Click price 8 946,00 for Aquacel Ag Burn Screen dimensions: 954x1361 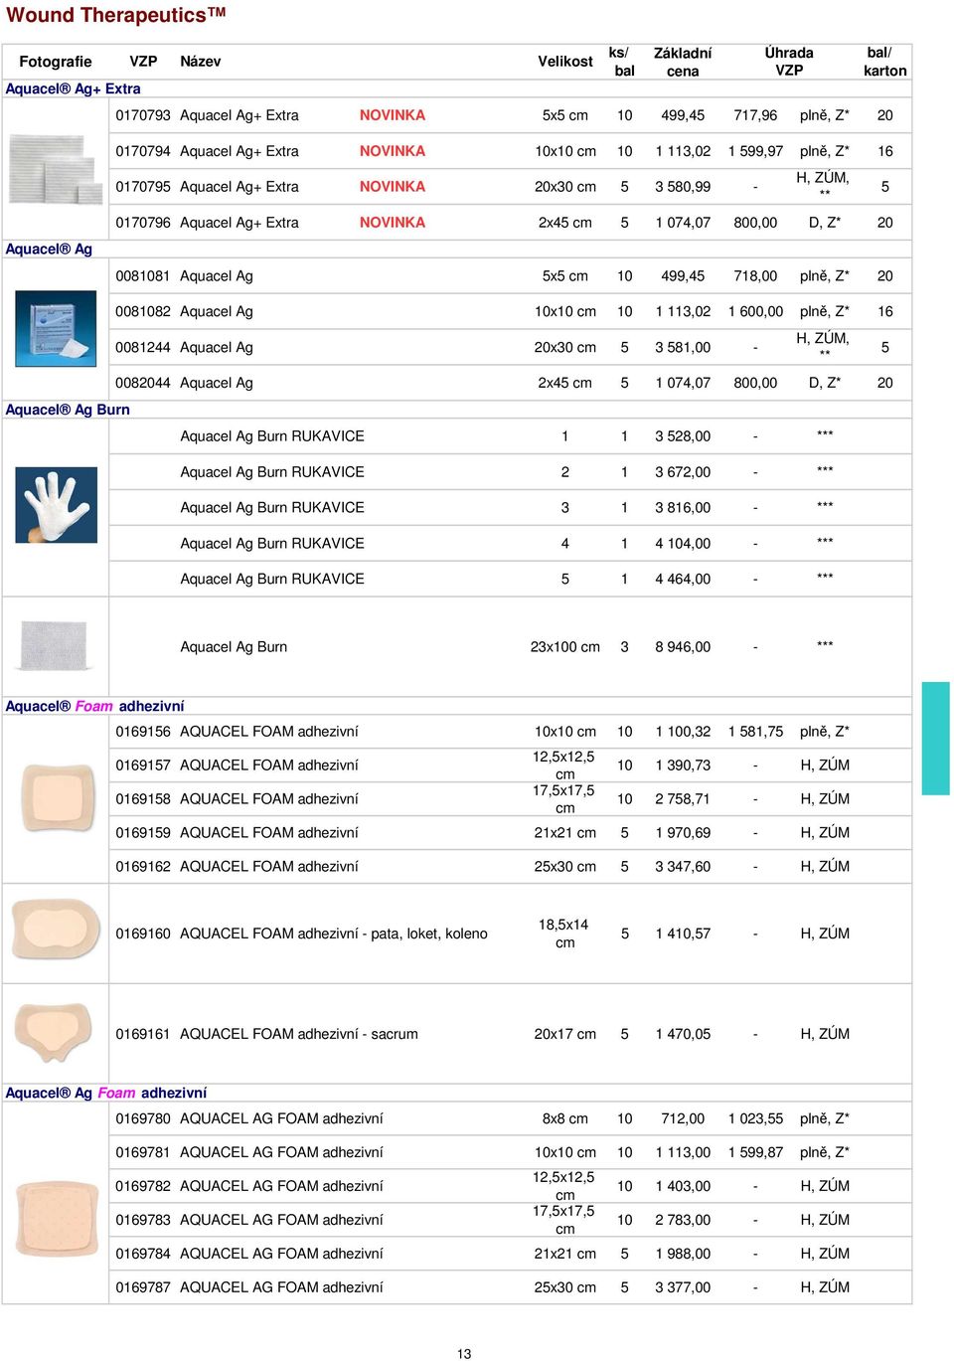683,647
